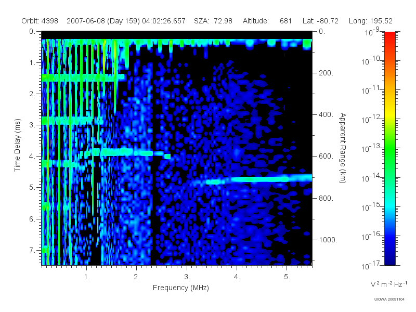Click the 'SZA: 72.98' header value
This screenshot has width=416, height=312.
point(213,21)
